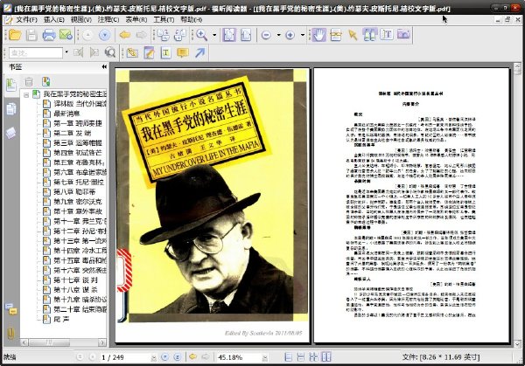
Task: Collapse the root bookmark tree node
Action: click(x=26, y=95)
